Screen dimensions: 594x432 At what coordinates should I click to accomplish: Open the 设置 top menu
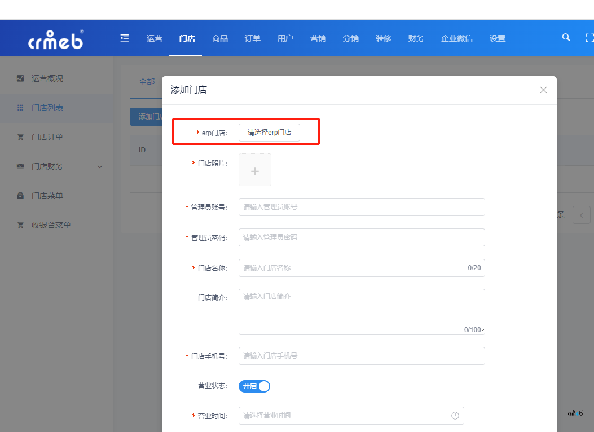click(498, 38)
